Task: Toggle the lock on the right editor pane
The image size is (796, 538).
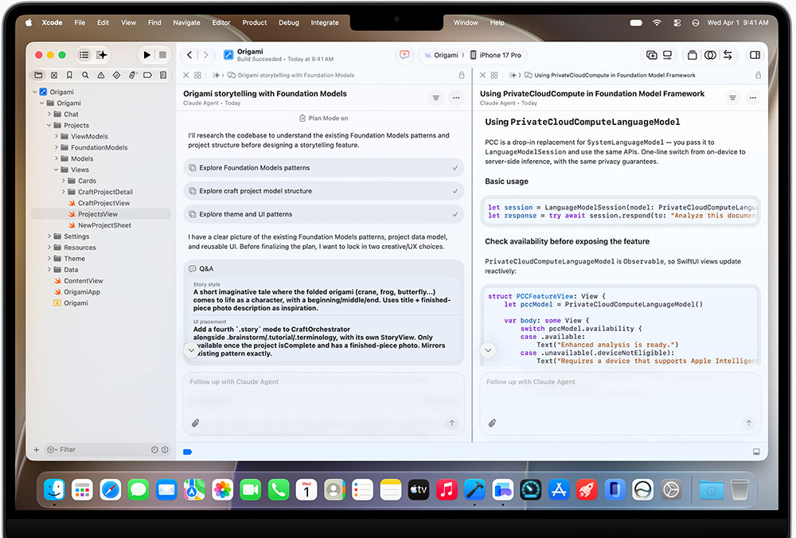Action: point(758,75)
